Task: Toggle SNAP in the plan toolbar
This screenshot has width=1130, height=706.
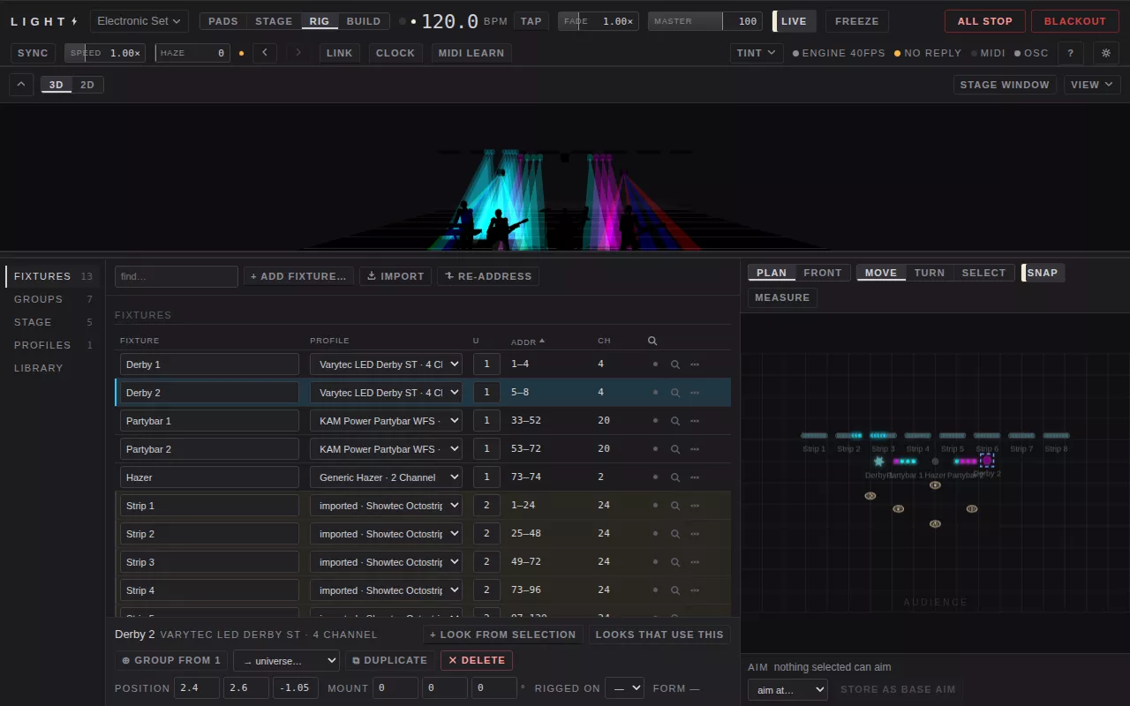Action: [1043, 273]
